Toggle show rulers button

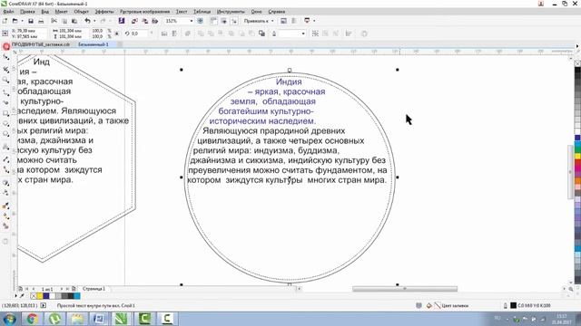(x=213, y=21)
